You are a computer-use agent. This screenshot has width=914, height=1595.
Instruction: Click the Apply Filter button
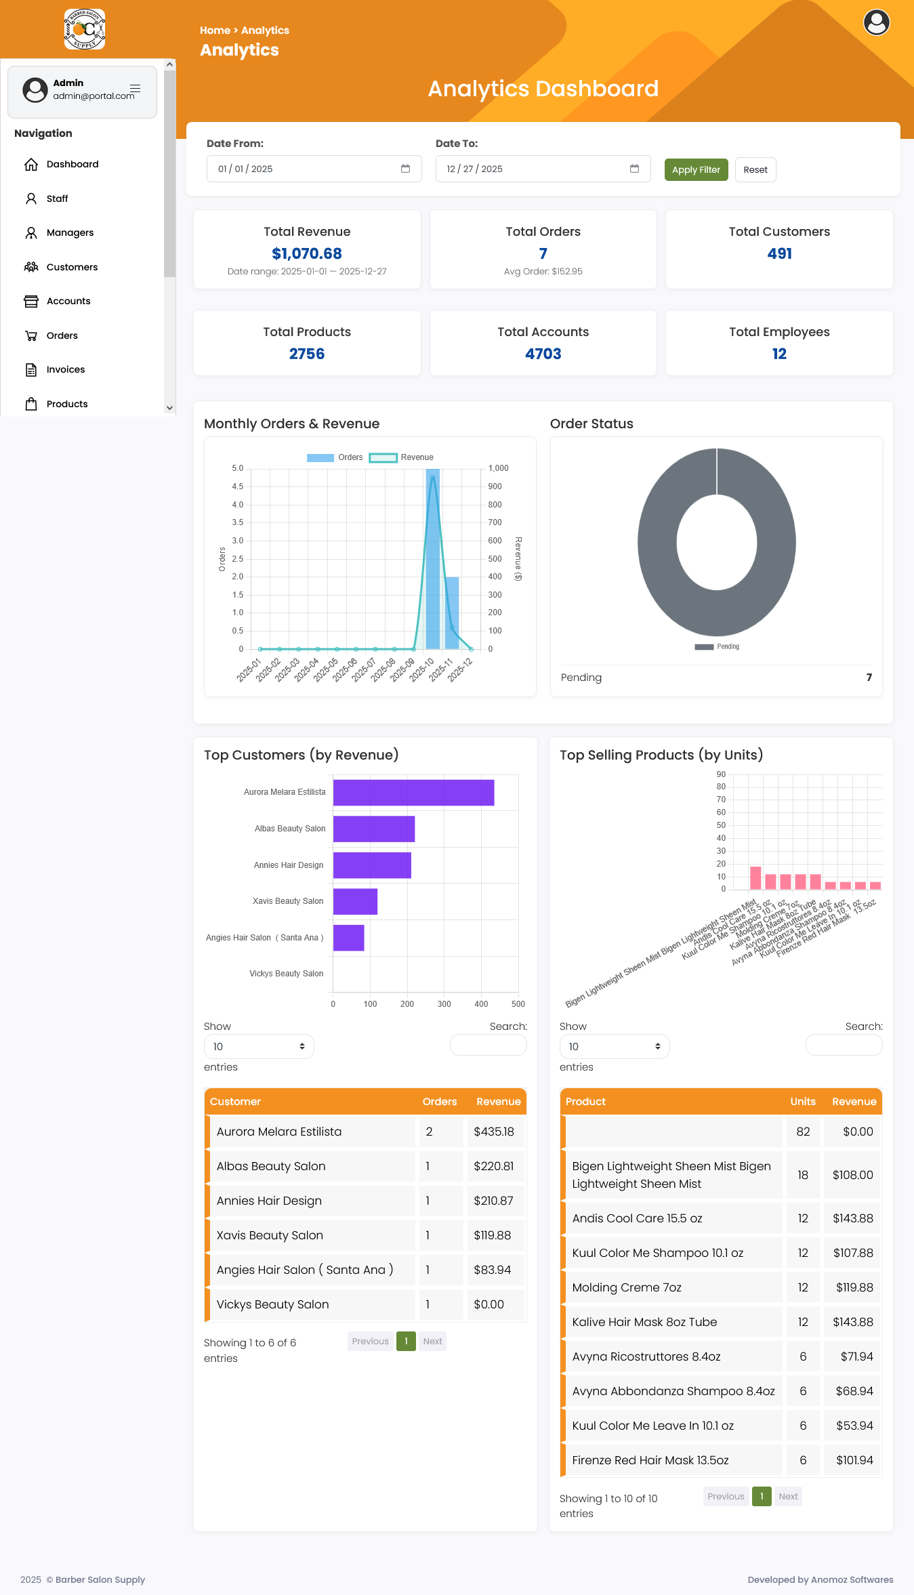pyautogui.click(x=696, y=170)
